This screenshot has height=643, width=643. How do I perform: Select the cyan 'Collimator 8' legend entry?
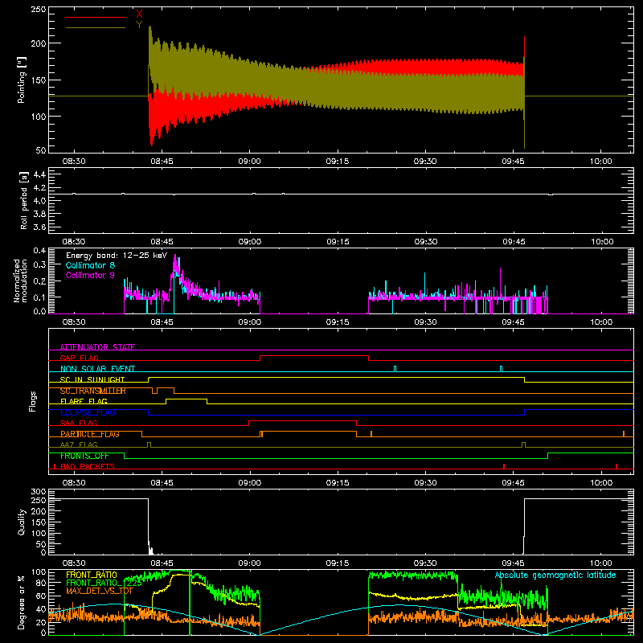pos(90,265)
